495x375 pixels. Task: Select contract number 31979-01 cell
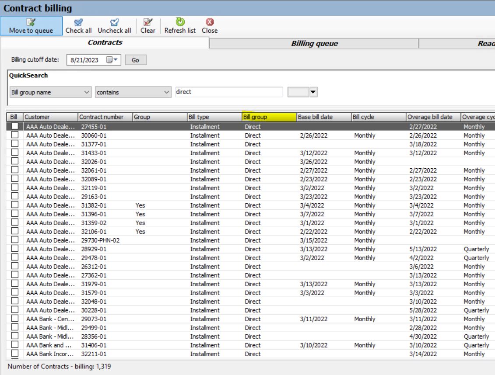(x=94, y=284)
